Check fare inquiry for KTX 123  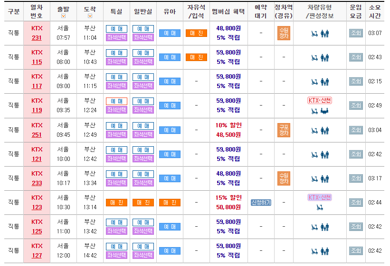pyautogui.click(x=356, y=203)
